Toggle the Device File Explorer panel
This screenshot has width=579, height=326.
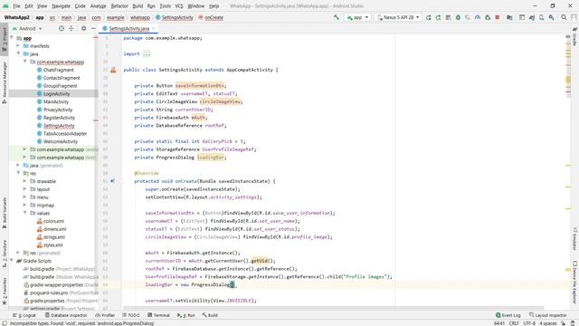574,283
